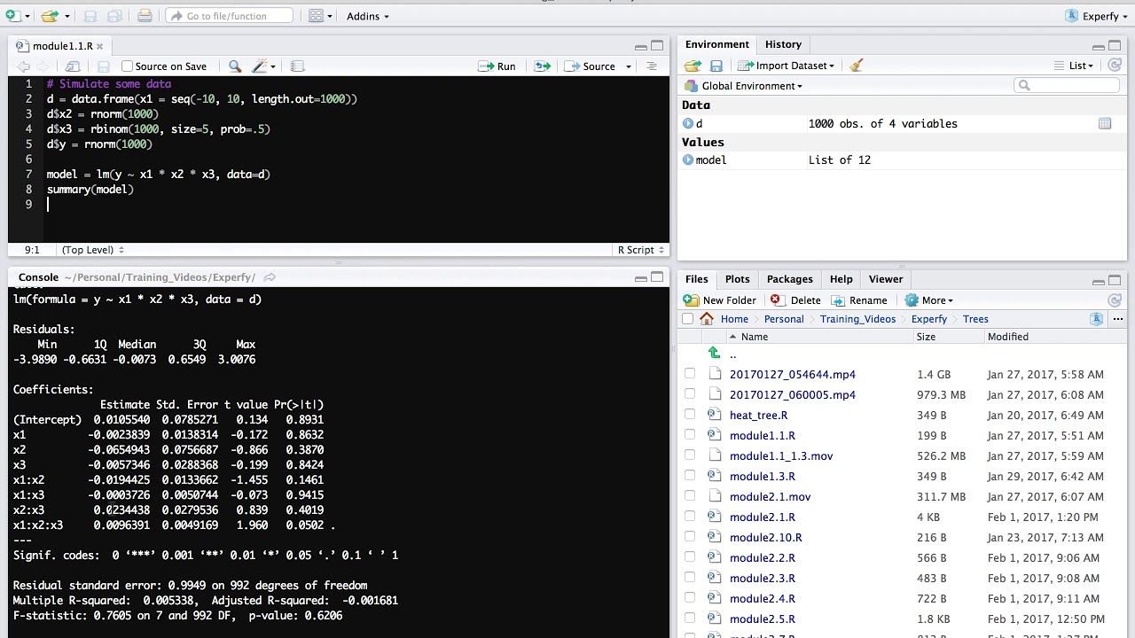Click the Run button

[x=497, y=66]
